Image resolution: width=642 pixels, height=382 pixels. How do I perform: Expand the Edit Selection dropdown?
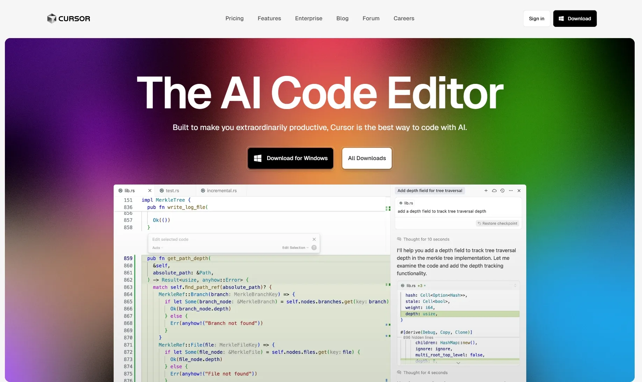295,248
